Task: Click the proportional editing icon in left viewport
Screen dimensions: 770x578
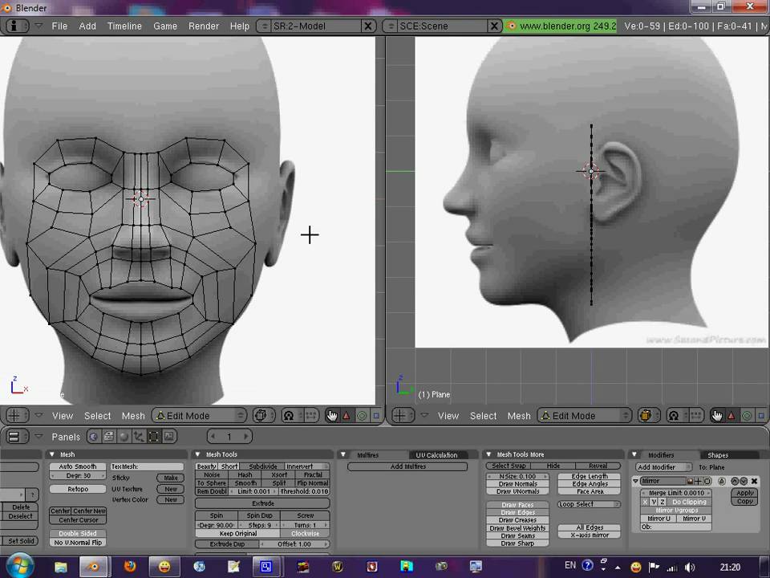Action: tap(289, 415)
